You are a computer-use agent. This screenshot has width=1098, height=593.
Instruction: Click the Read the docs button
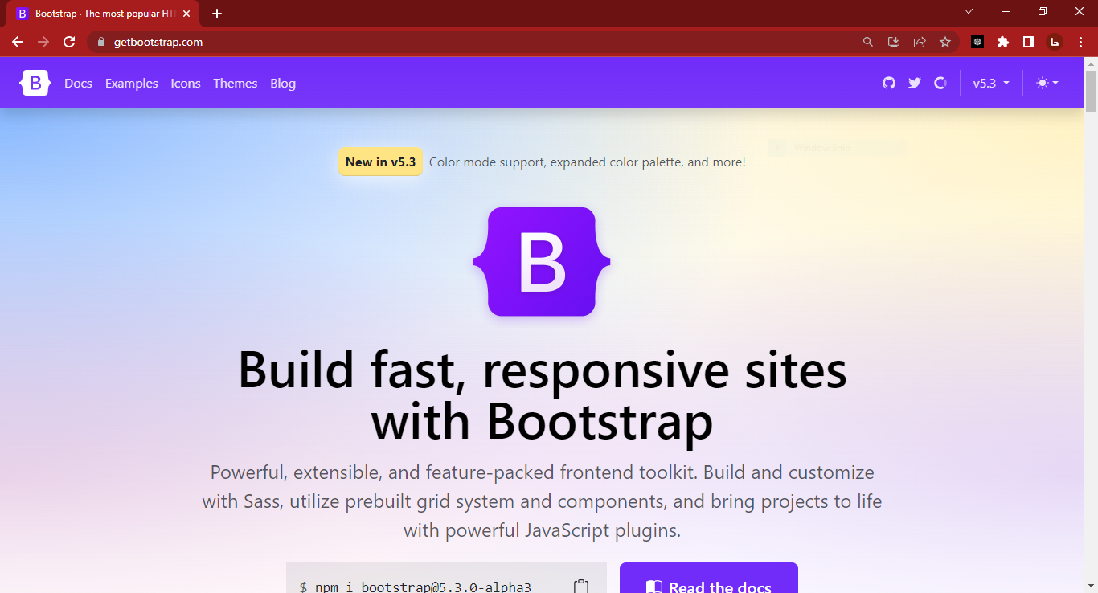[709, 579]
